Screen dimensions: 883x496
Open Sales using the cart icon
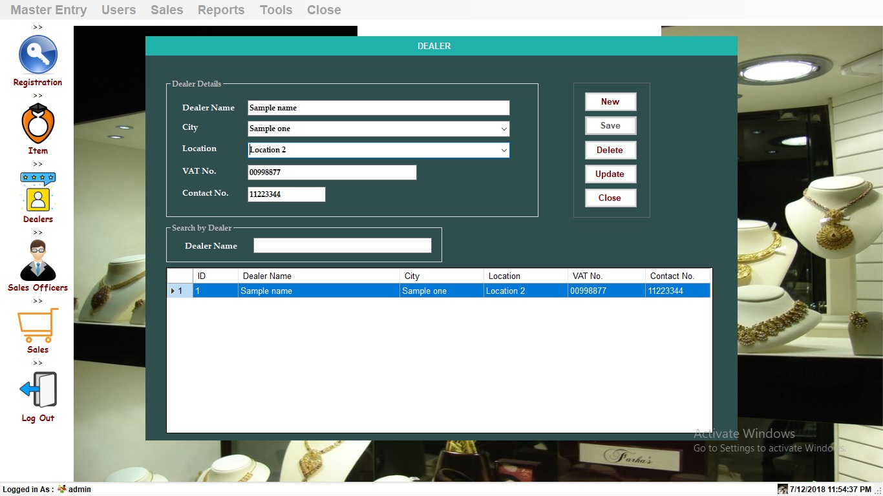tap(37, 327)
